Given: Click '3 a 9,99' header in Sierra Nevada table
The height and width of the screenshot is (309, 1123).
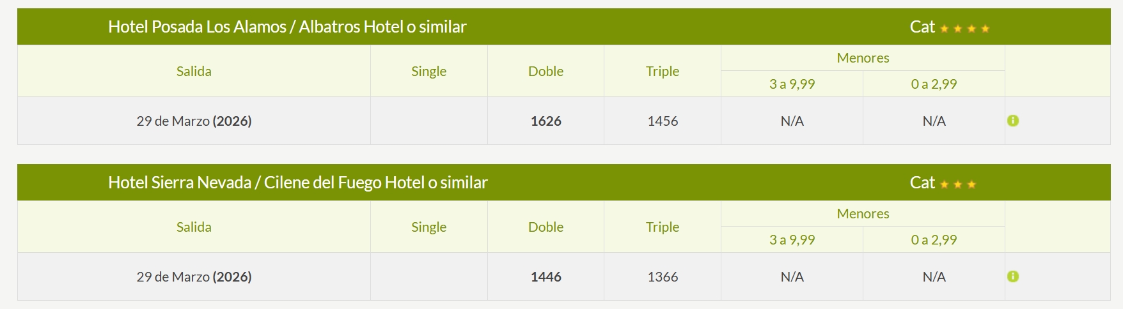Looking at the screenshot, I should (x=792, y=239).
